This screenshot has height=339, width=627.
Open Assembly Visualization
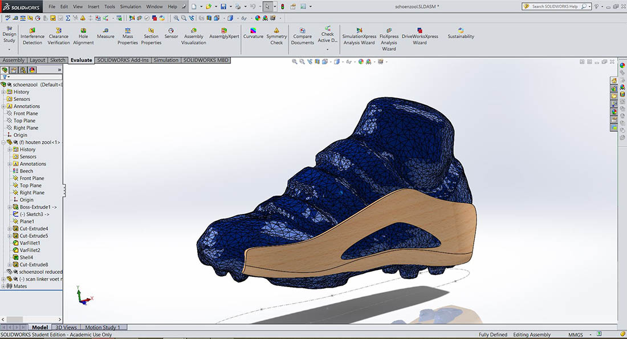tap(194, 37)
